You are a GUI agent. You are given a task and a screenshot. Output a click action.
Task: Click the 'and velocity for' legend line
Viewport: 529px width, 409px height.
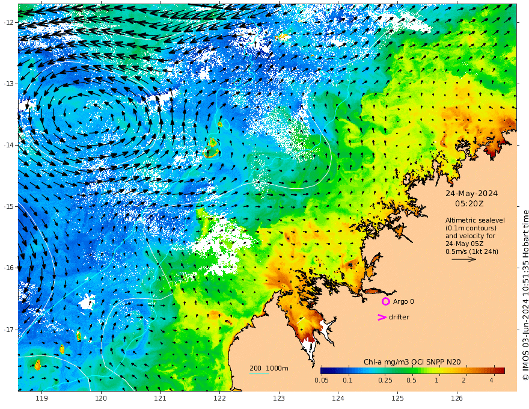coord(470,236)
